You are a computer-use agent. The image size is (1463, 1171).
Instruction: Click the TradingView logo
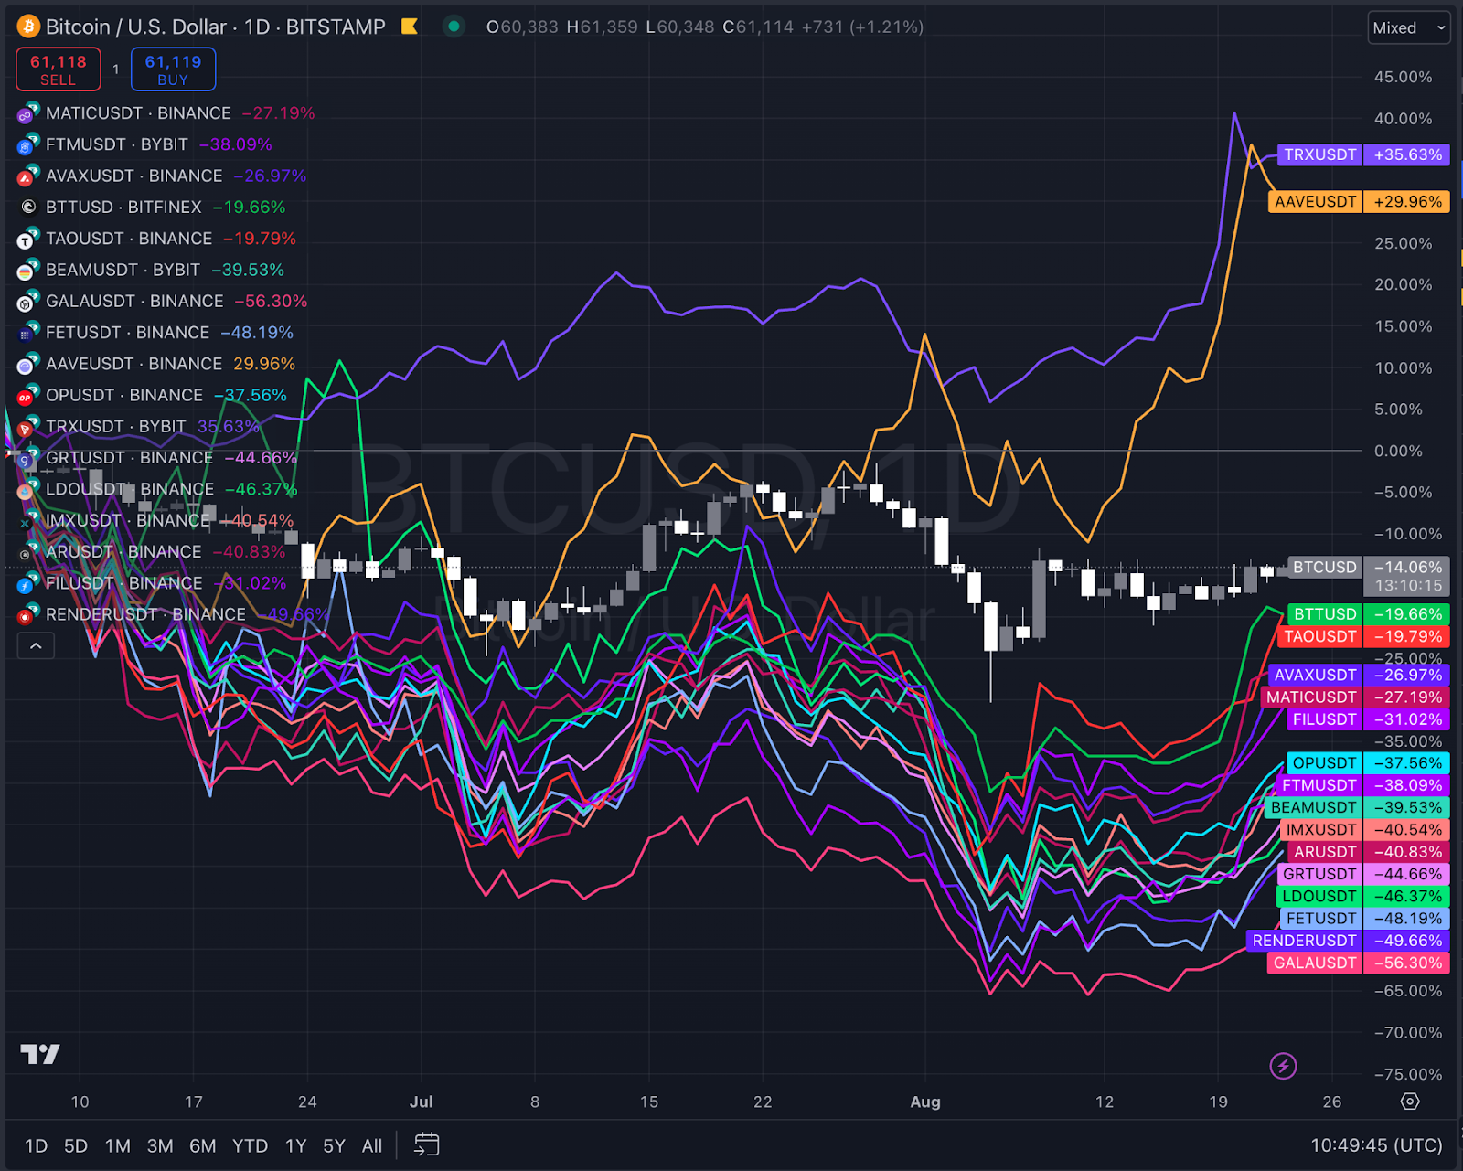[x=40, y=1054]
